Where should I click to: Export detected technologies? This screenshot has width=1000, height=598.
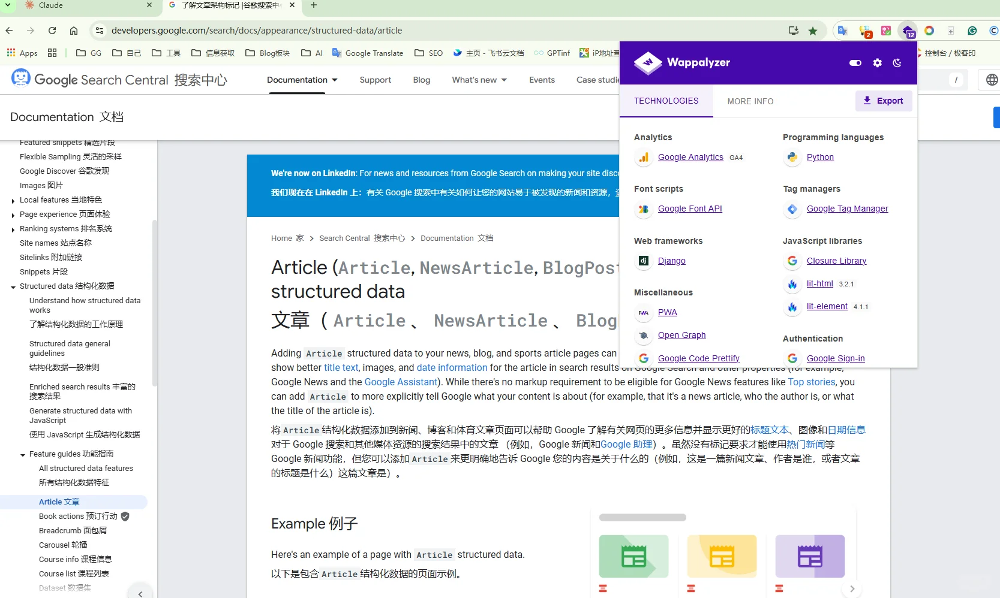tap(884, 101)
